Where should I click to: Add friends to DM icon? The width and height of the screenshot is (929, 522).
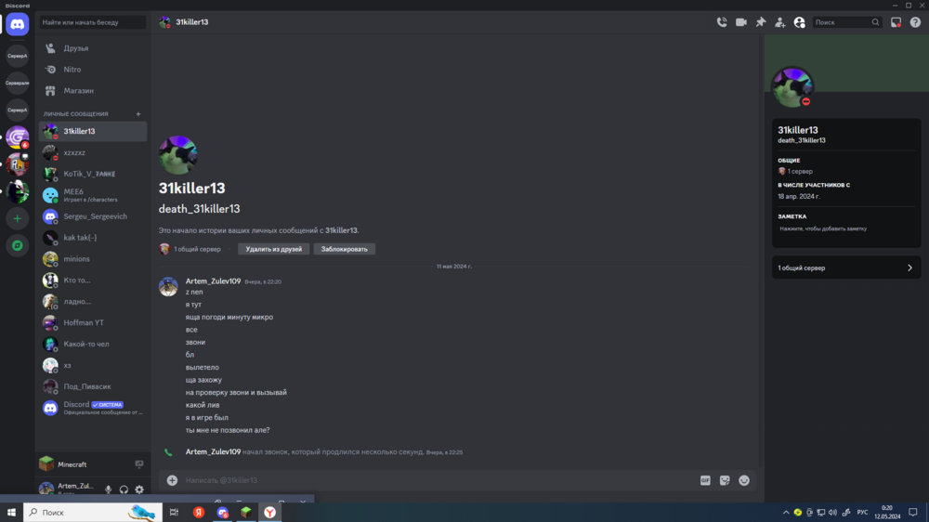pos(779,22)
